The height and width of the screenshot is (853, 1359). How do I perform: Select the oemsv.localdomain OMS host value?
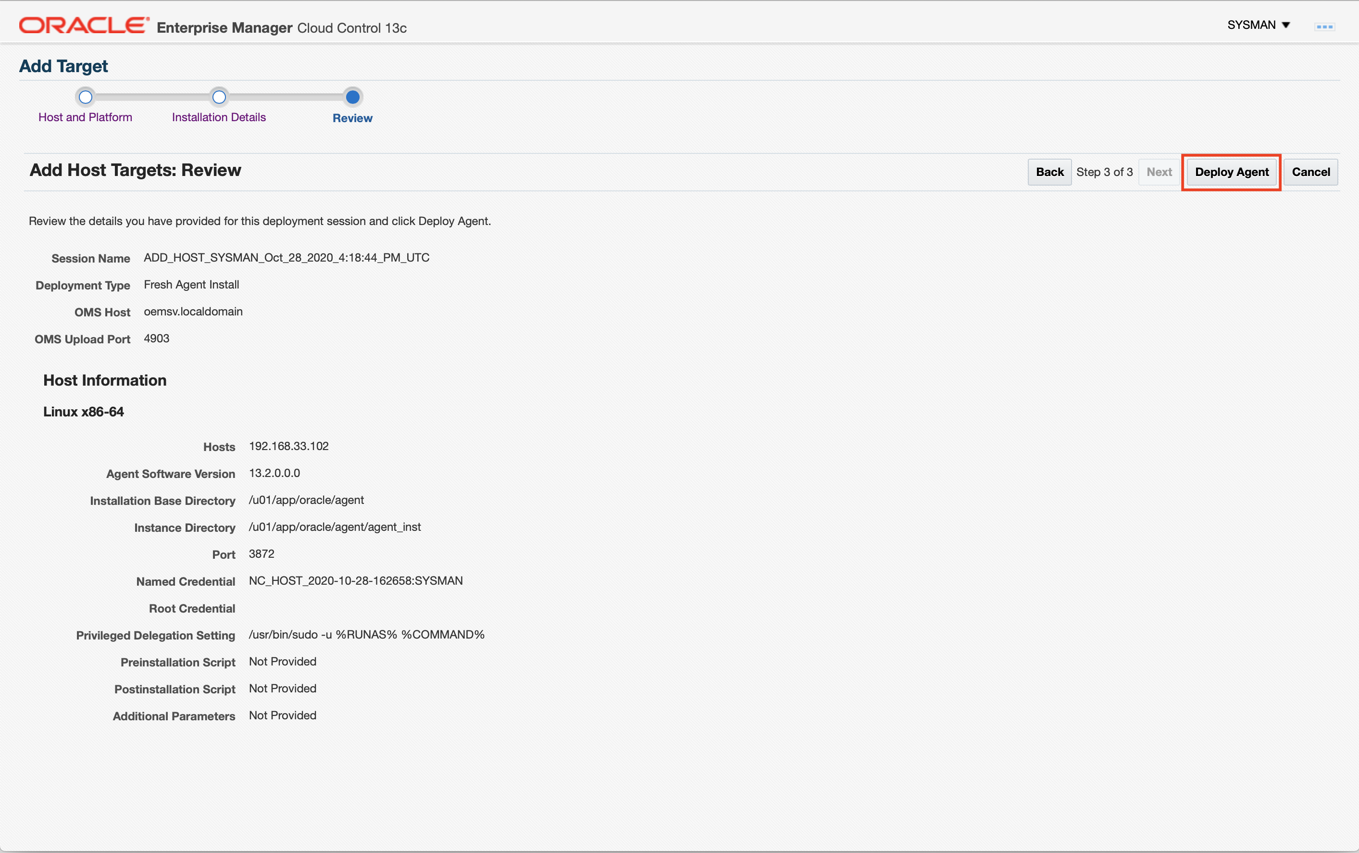click(193, 312)
